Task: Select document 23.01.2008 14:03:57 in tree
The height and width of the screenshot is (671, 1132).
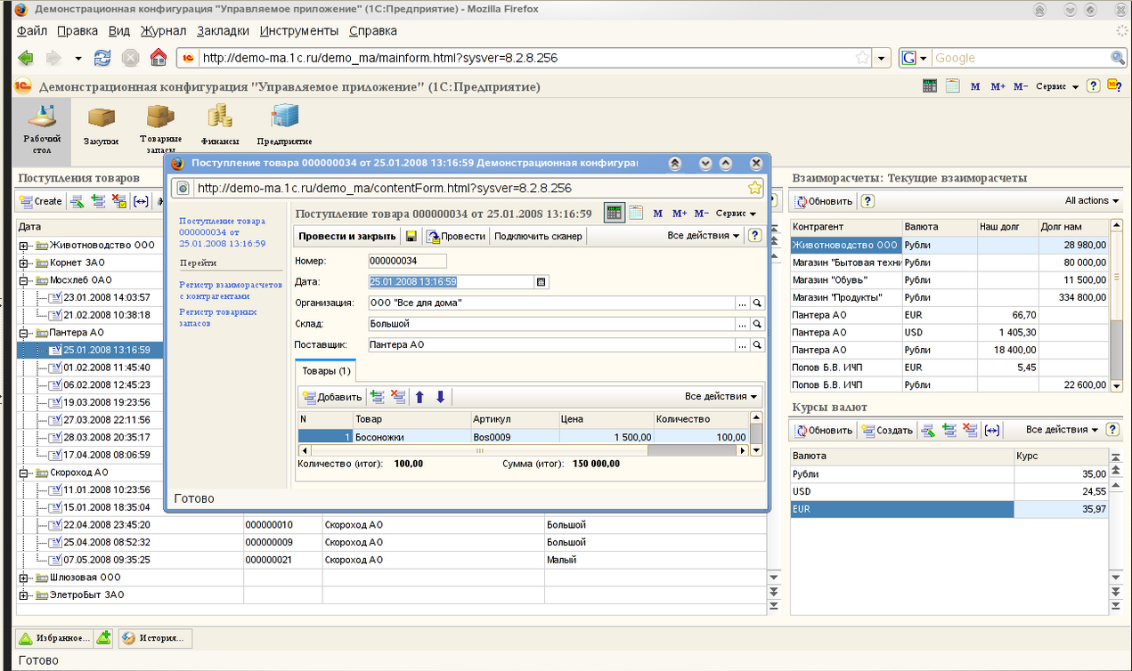Action: 101,297
